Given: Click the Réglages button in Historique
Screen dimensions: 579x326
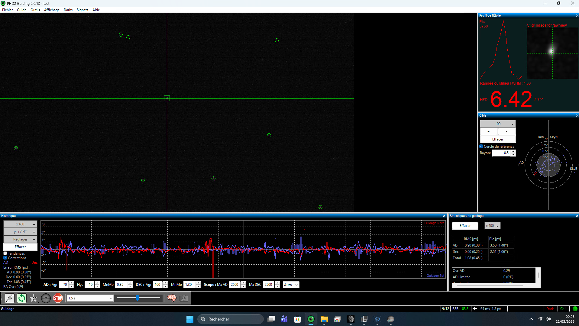Looking at the screenshot, I should 20,239.
